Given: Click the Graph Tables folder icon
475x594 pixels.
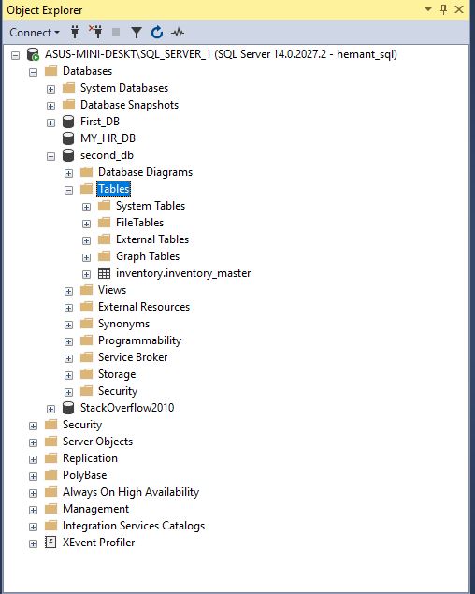Looking at the screenshot, I should (x=104, y=256).
